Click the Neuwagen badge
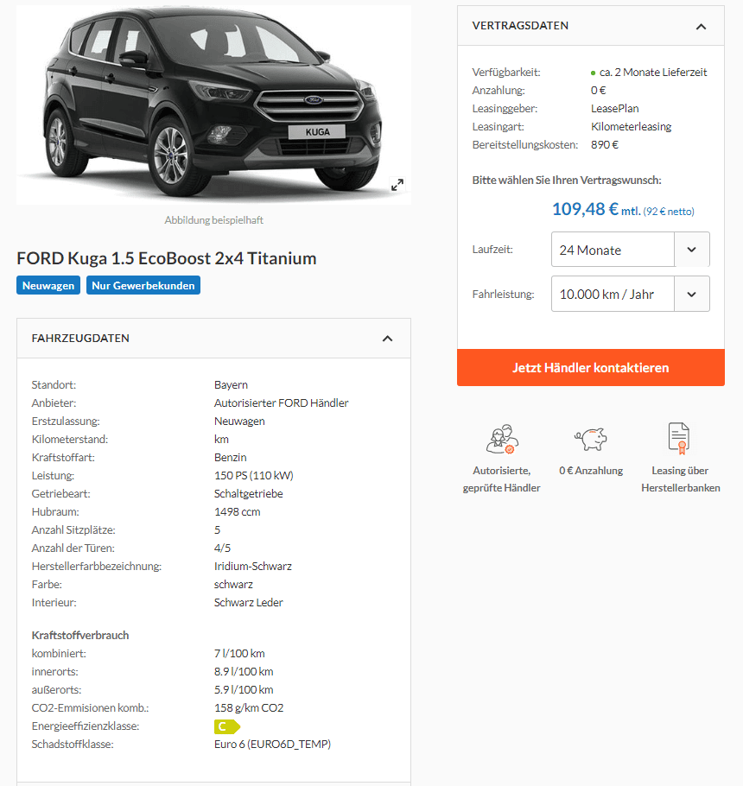743x786 pixels. click(48, 285)
